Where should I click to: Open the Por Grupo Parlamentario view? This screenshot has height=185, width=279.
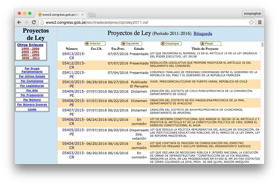32,70
